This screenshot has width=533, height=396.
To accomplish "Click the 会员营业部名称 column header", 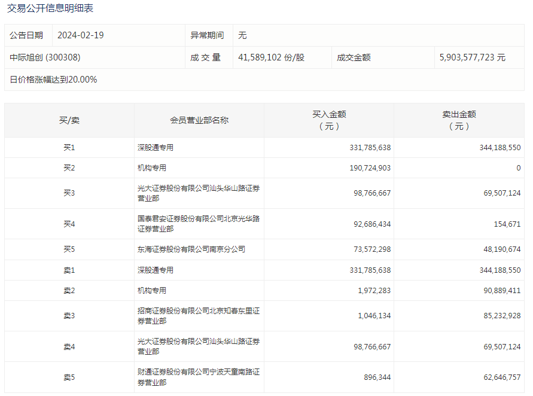I will [199, 120].
